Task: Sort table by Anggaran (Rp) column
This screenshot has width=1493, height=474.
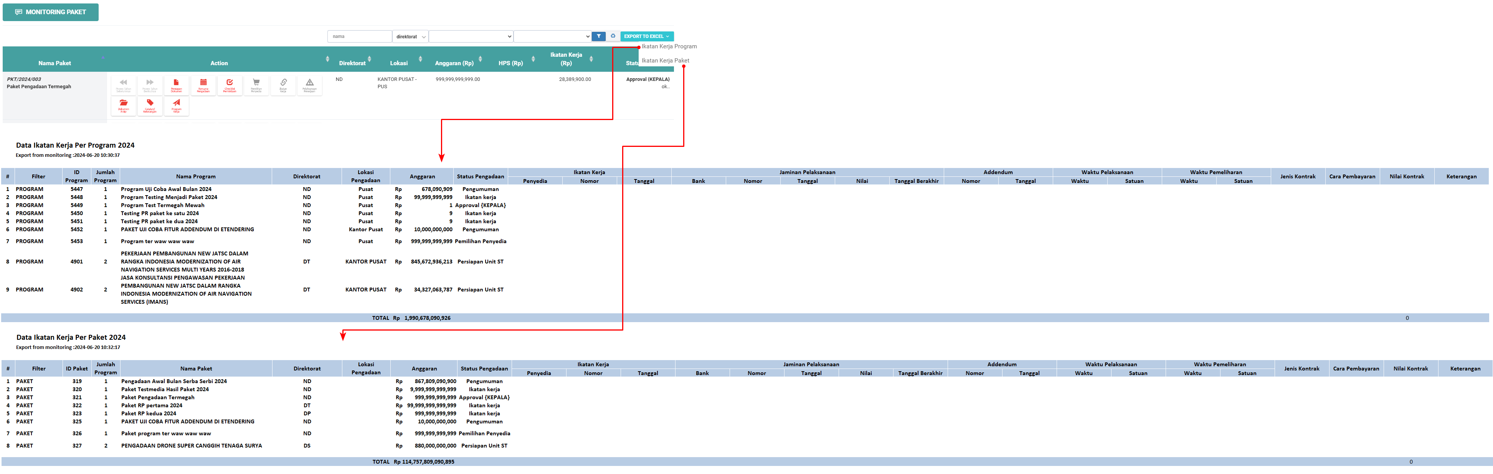Action: (x=454, y=63)
